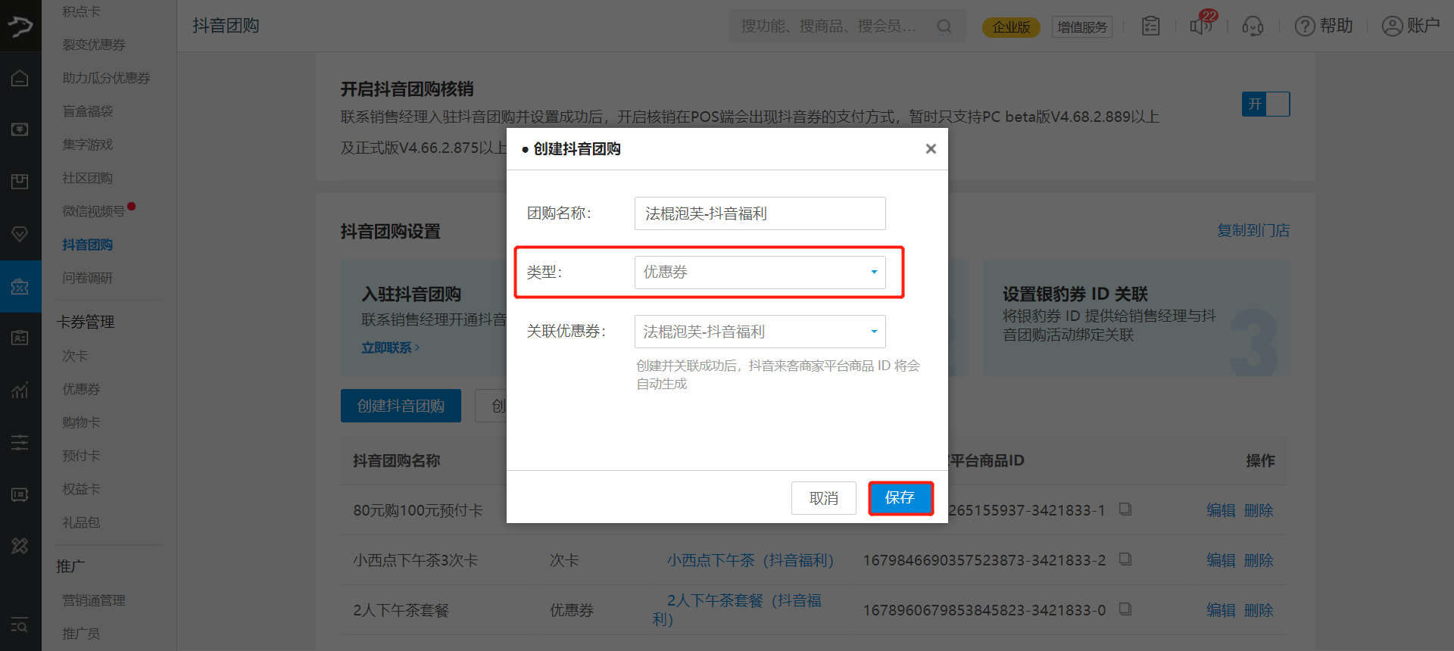Save the new 抖音团购

click(900, 498)
